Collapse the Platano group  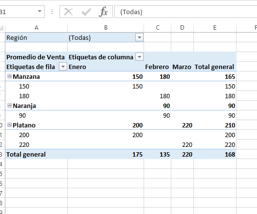pyautogui.click(x=10, y=125)
